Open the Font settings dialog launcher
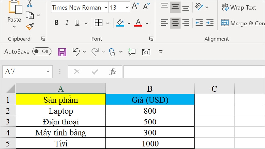The image size is (265, 149). pos(151,39)
